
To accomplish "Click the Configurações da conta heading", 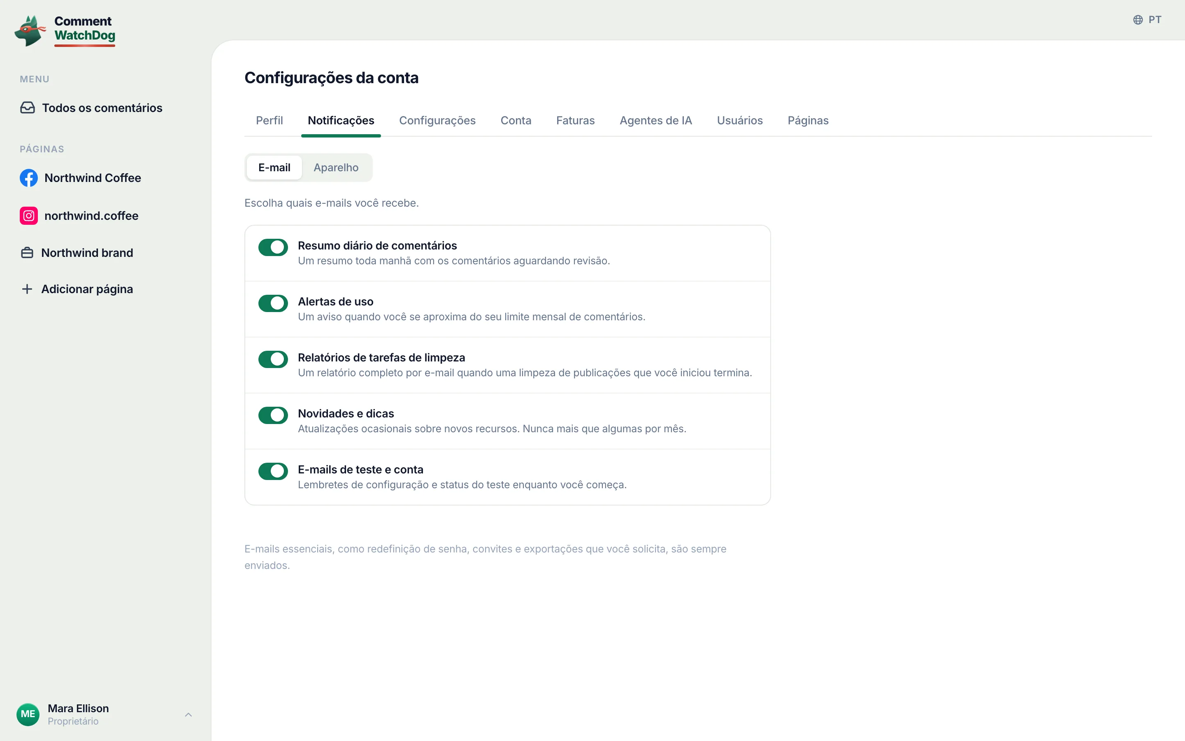I will click(x=332, y=78).
